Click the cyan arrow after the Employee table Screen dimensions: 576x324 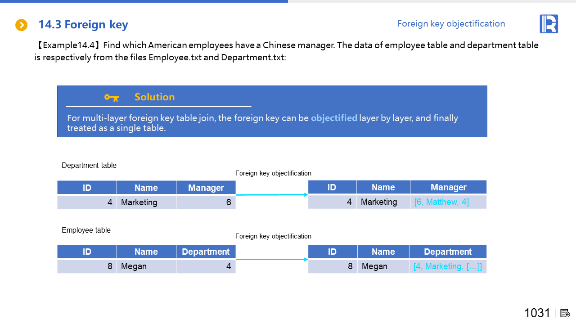(x=272, y=259)
